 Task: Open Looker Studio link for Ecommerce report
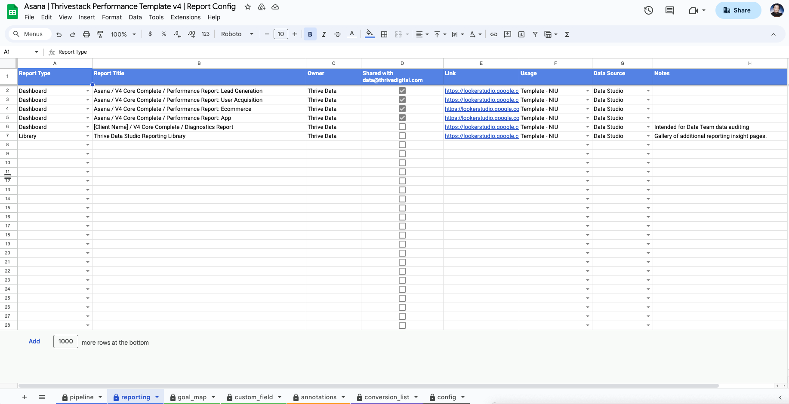pyautogui.click(x=481, y=109)
